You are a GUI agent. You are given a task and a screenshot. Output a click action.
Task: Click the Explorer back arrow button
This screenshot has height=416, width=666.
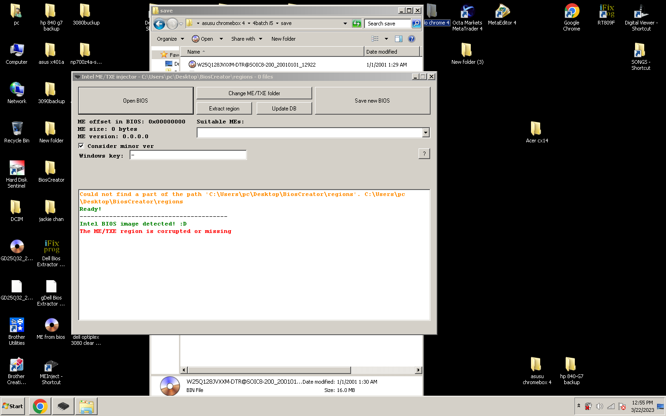coord(159,24)
